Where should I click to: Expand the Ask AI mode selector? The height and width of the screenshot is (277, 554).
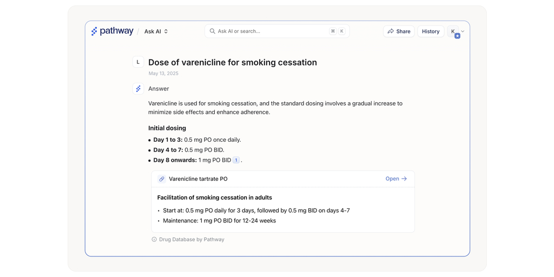[156, 31]
